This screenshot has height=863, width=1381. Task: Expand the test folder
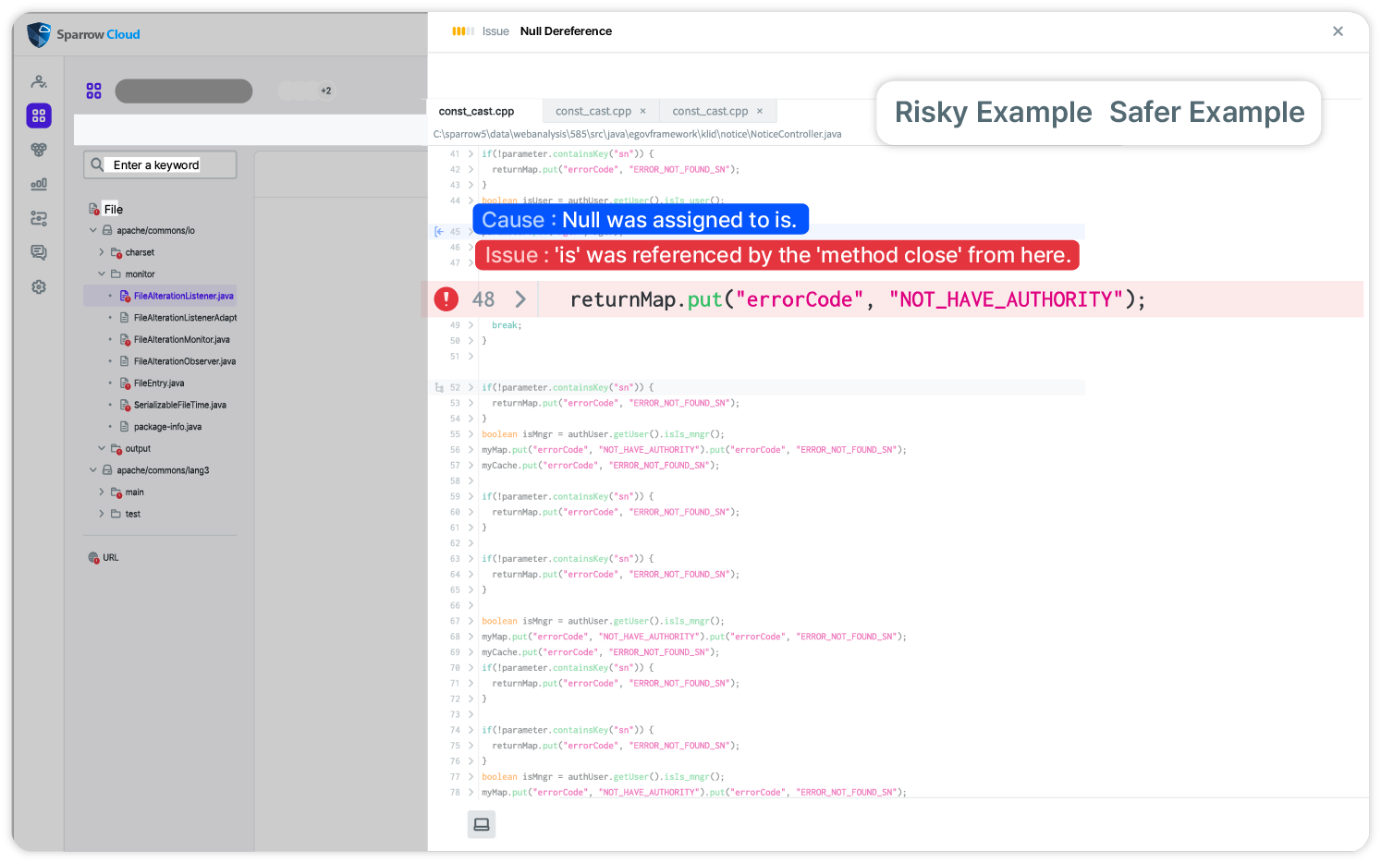pyautogui.click(x=102, y=514)
